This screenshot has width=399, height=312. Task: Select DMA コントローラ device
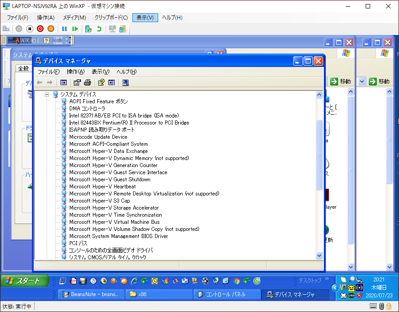point(87,109)
